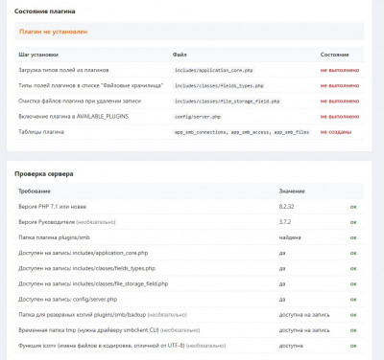Click the step "Включение плагина в AVAILABLE_PLUGINS"
Screen dimensions: 384x360
[x=73, y=117]
